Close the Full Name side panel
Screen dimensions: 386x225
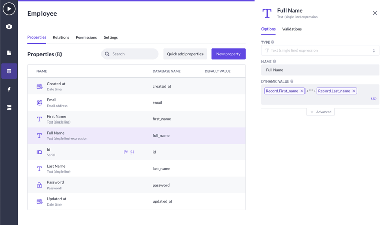pos(375,13)
